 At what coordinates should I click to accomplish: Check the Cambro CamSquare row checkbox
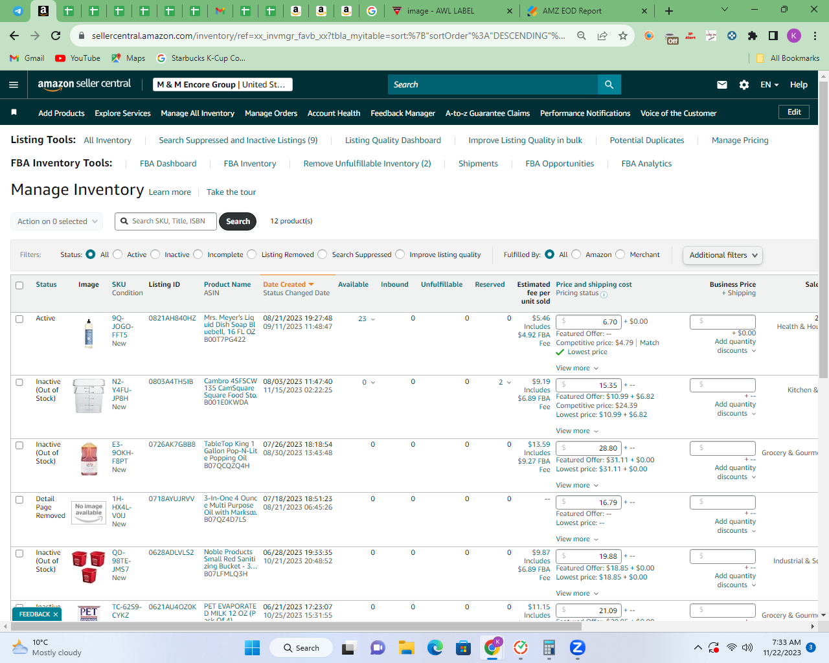tap(19, 383)
